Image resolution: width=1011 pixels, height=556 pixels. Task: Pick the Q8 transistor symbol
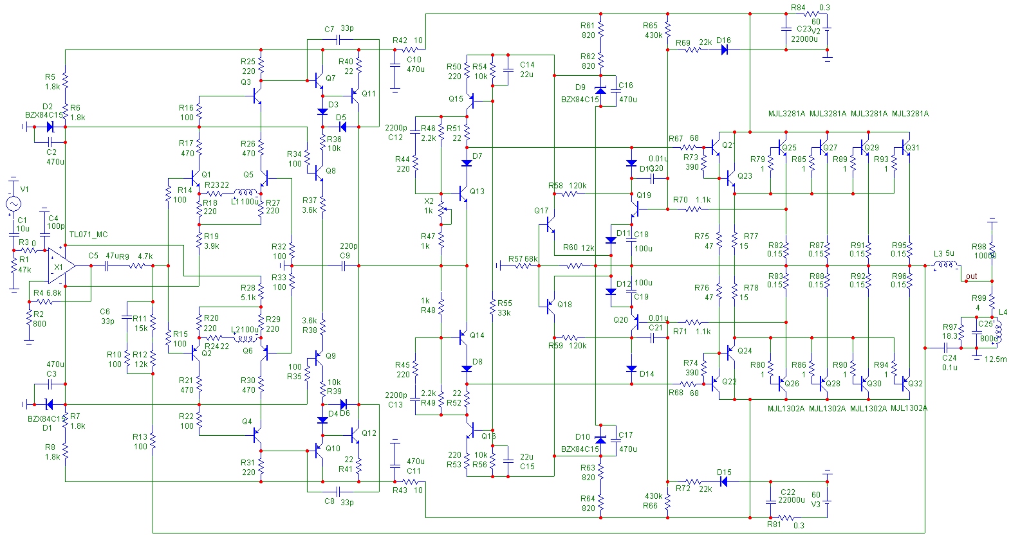(x=318, y=173)
